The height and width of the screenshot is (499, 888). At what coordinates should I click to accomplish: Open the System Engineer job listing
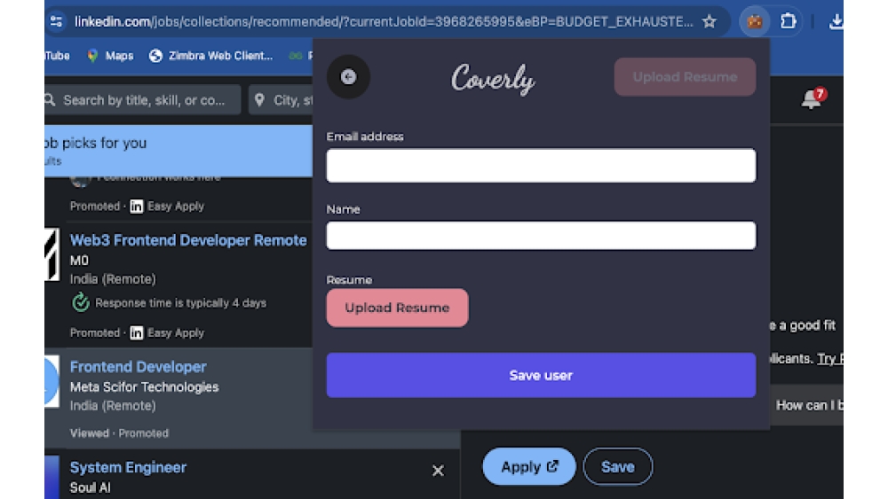[128, 467]
